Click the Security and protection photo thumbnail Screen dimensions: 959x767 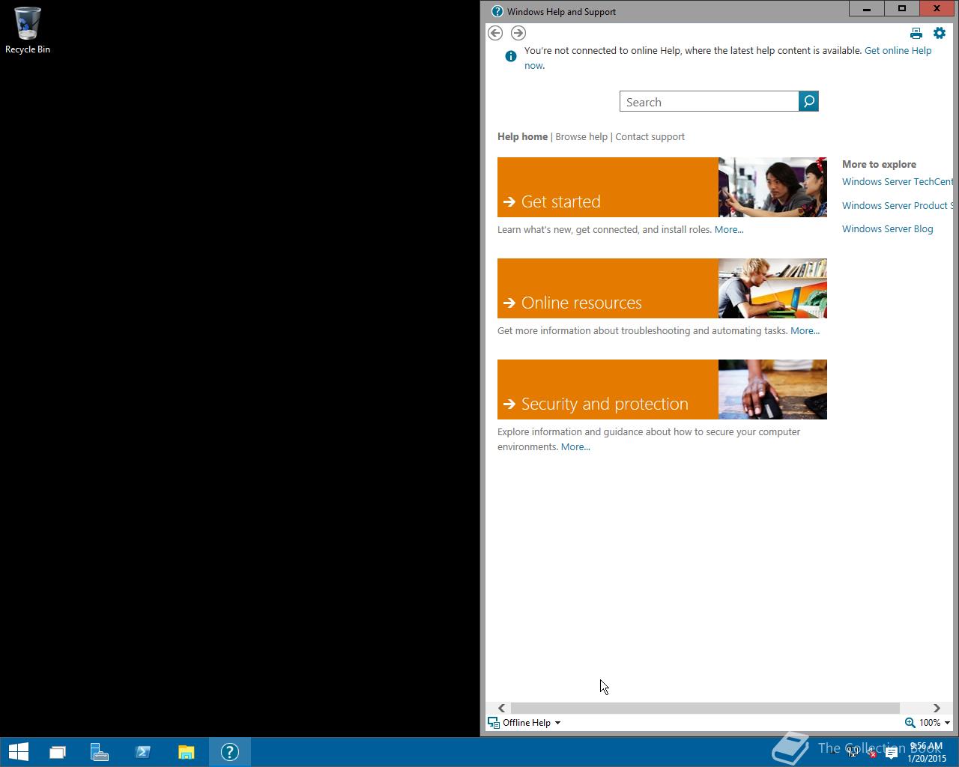pos(772,389)
